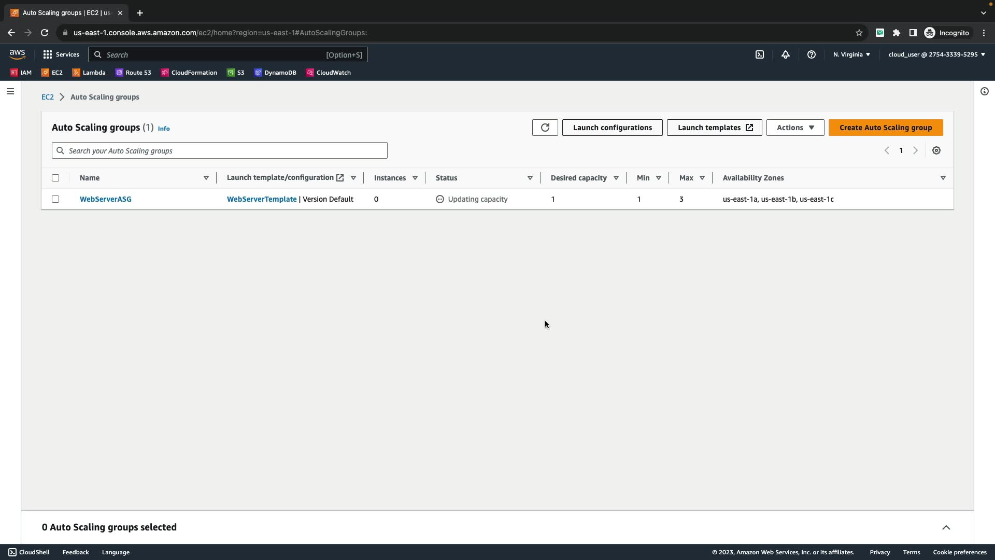Viewport: 995px width, 560px height.
Task: Click the AWS logo home icon
Action: (17, 54)
